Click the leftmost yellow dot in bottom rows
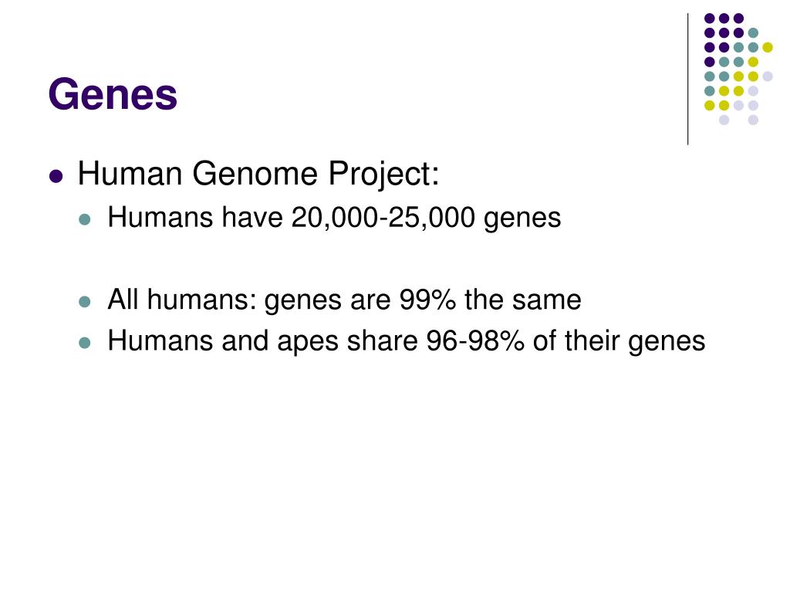This screenshot has width=790, height=593. 710,105
